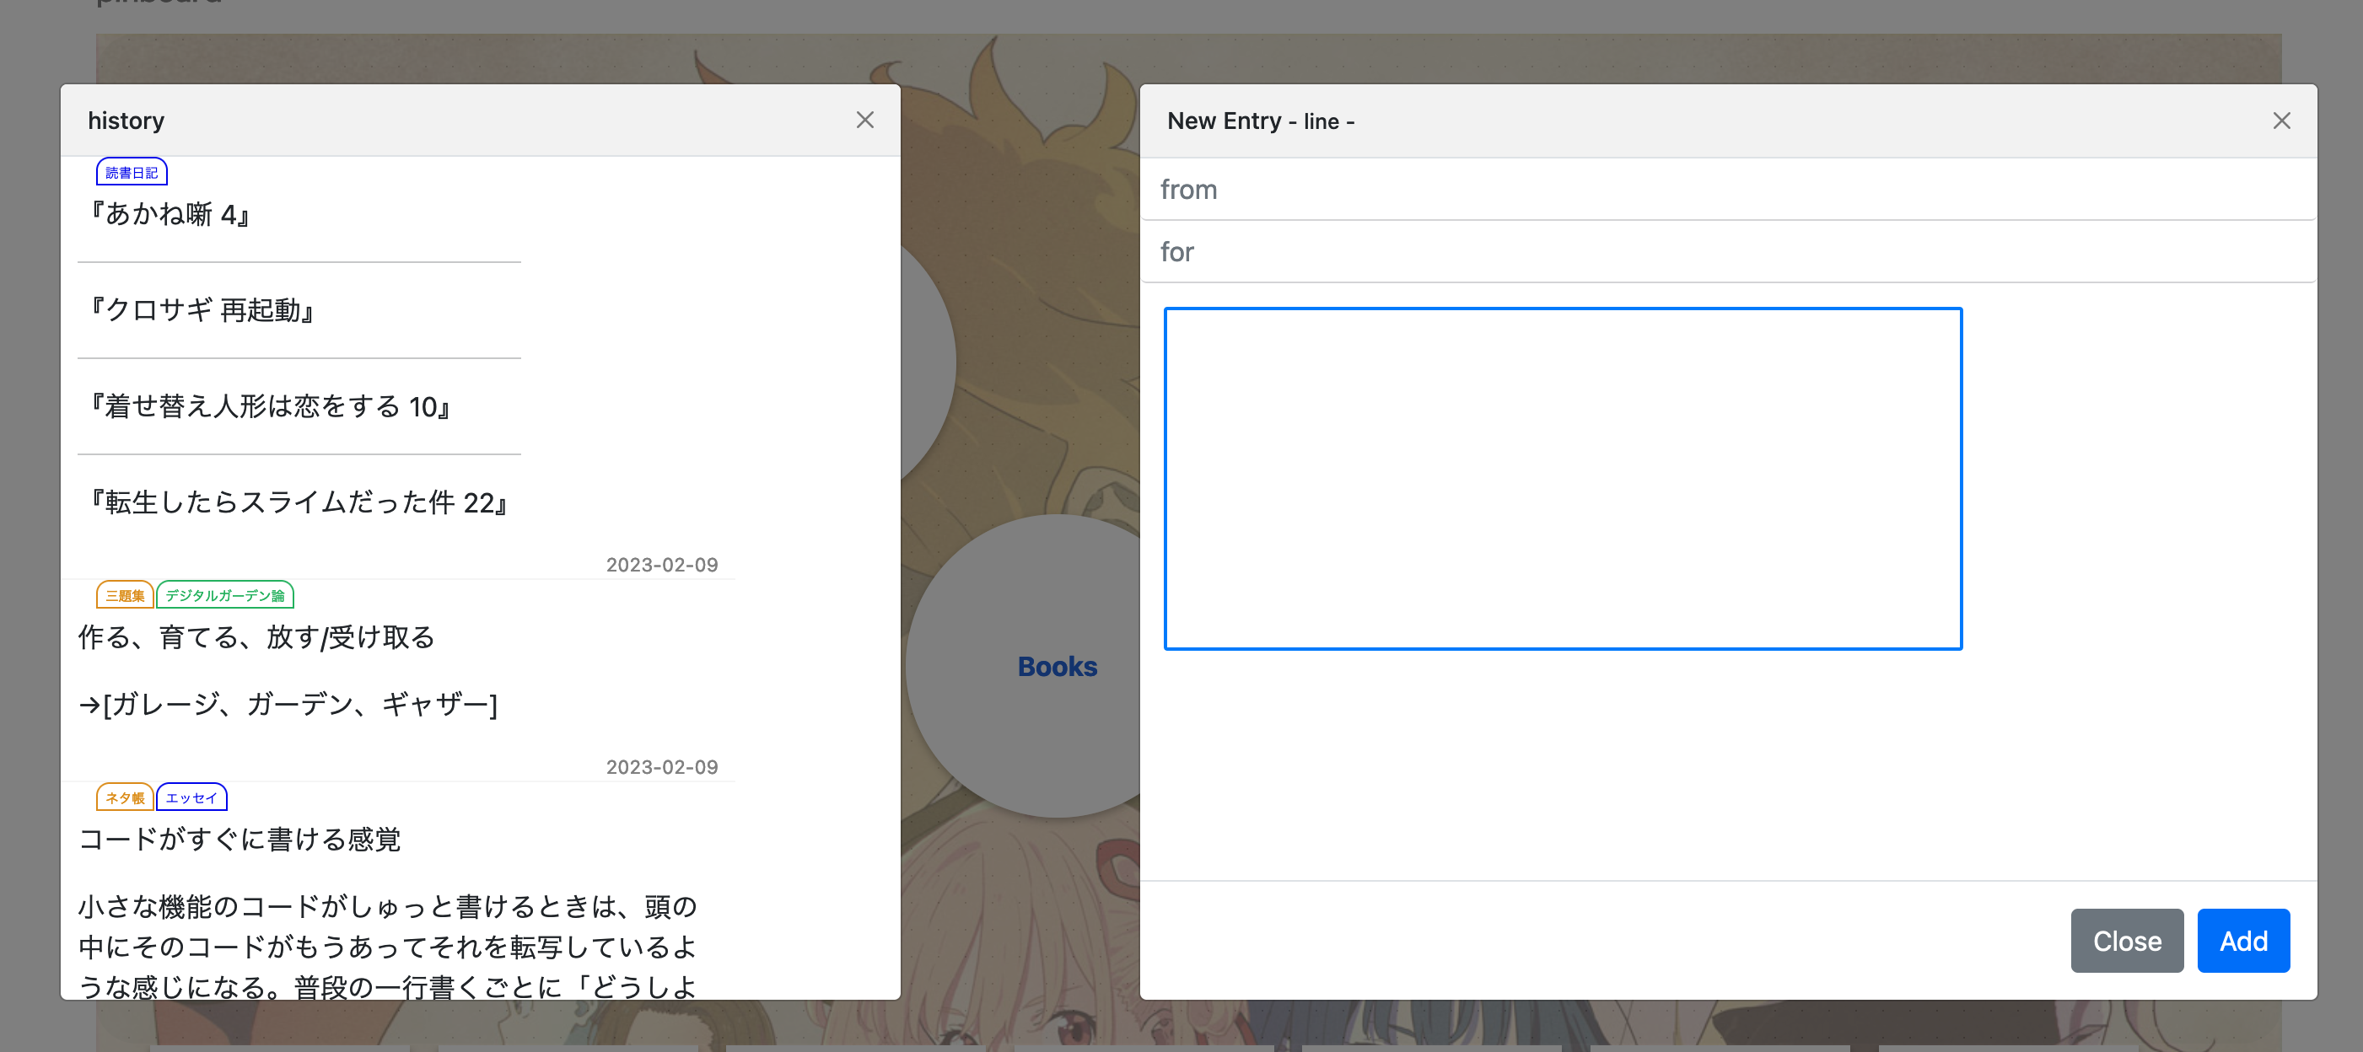Screen dimensions: 2363x1052
Task: Open the コードがすぐに書ける感覚 note
Action: point(240,840)
